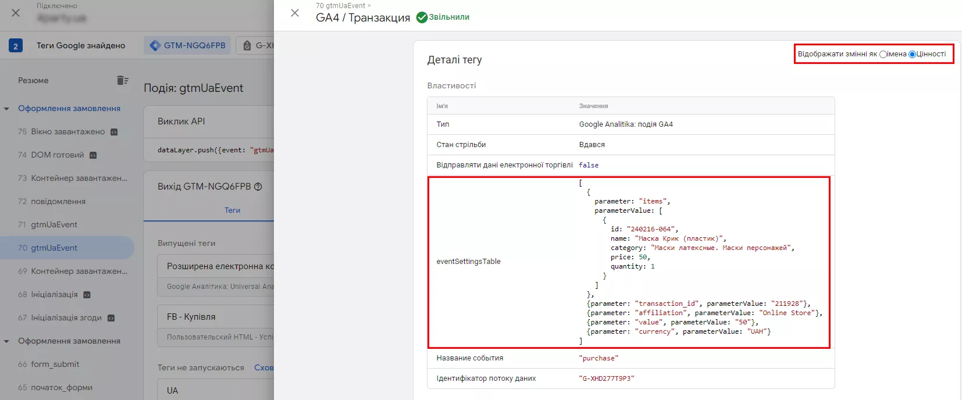The width and height of the screenshot is (962, 400).
Task: Clear the summary events with the sweep icon
Action: pos(122,80)
